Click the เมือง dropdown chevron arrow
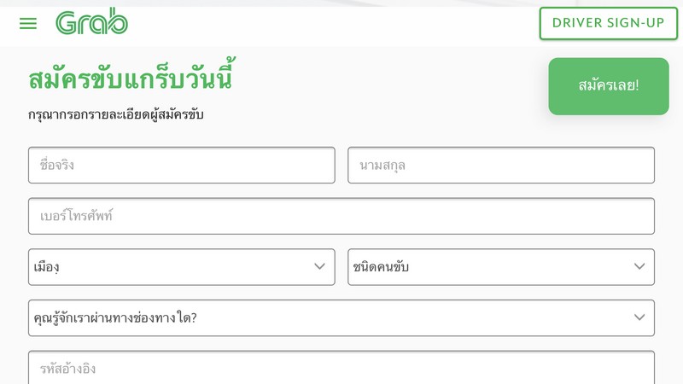The image size is (683, 384). click(319, 267)
